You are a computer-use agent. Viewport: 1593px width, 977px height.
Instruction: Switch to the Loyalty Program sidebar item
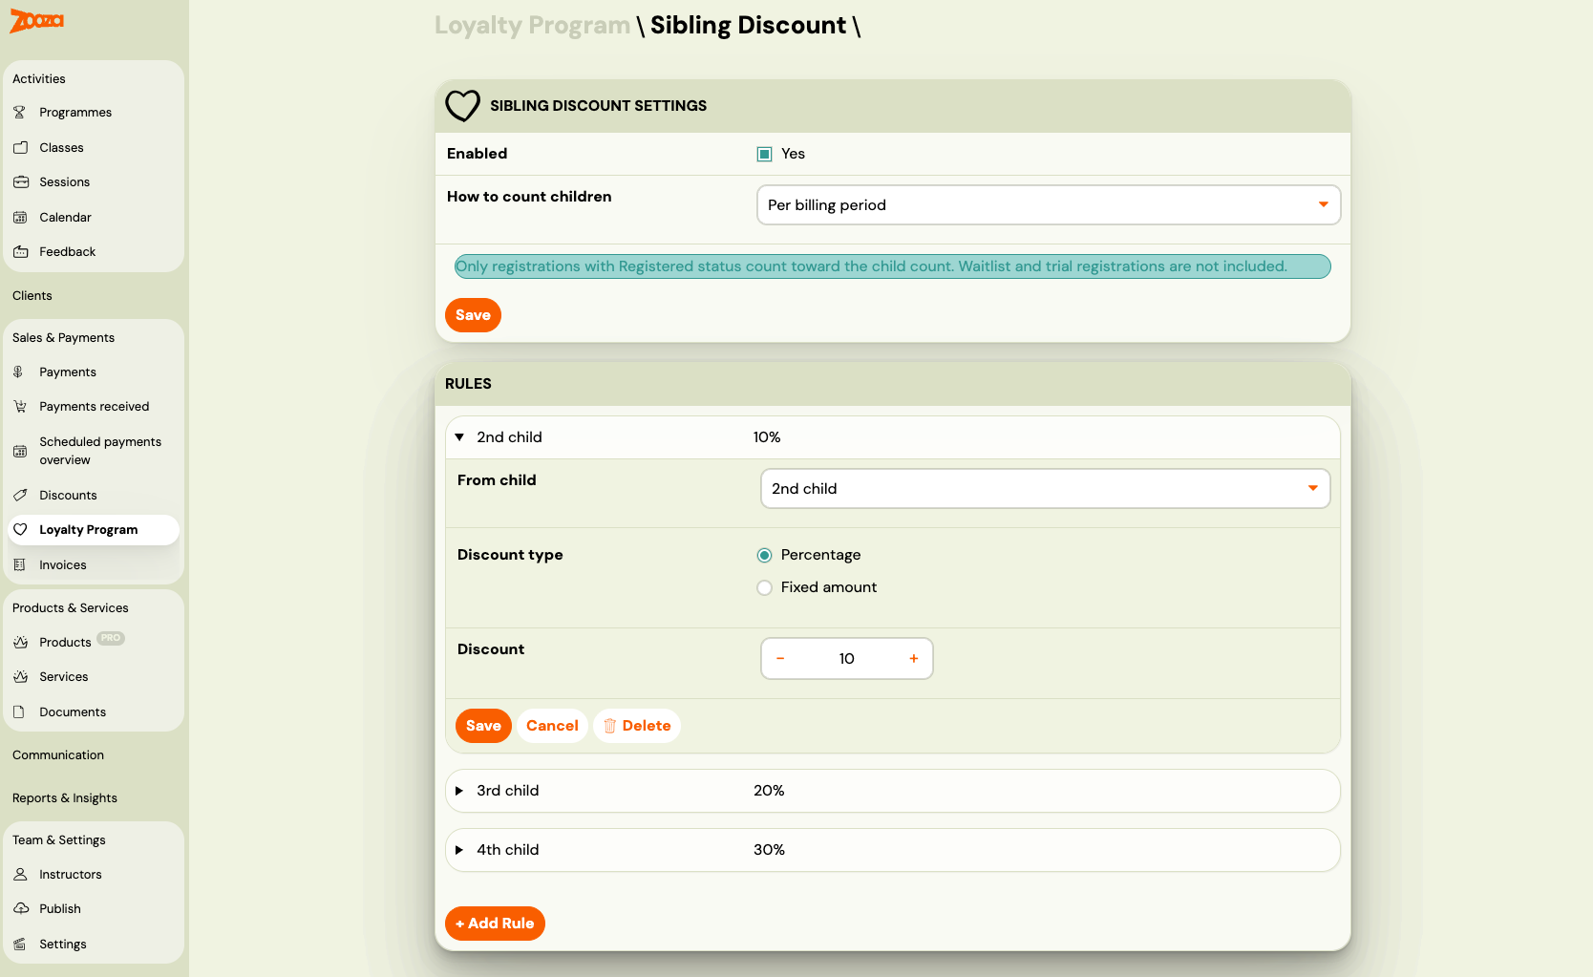(x=88, y=529)
